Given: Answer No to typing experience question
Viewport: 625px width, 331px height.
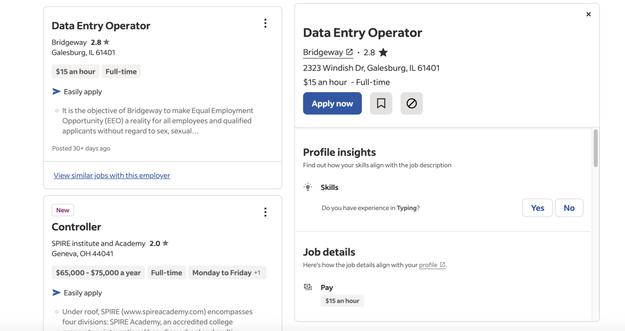Looking at the screenshot, I should 569,208.
